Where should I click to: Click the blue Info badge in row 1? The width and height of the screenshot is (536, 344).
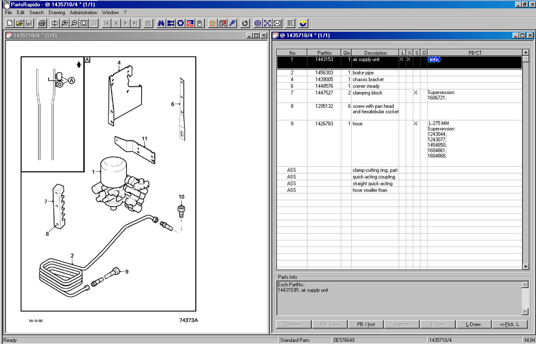point(434,60)
